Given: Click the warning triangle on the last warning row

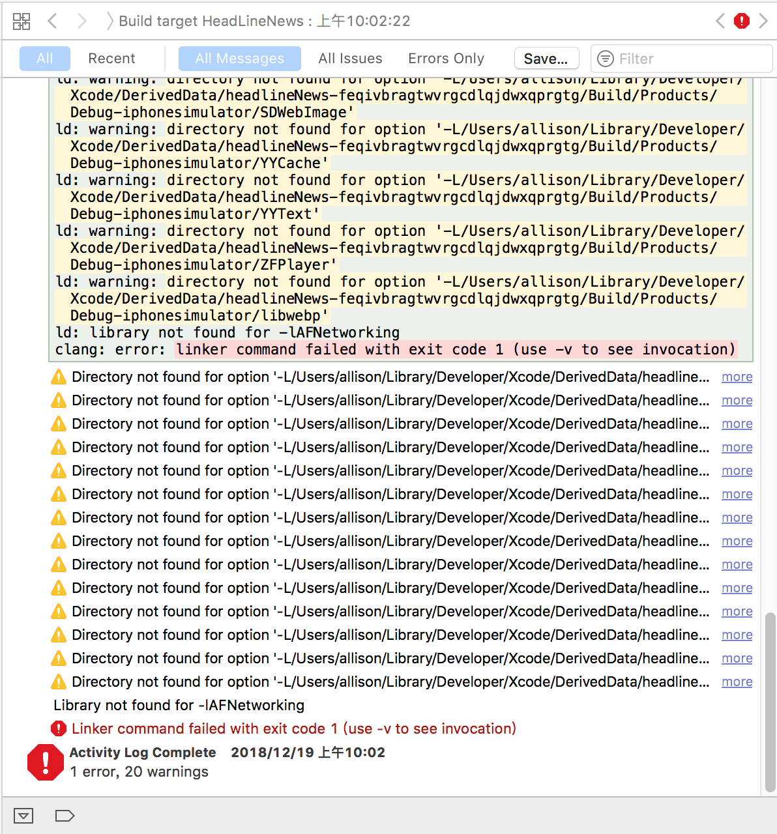Looking at the screenshot, I should click(59, 682).
